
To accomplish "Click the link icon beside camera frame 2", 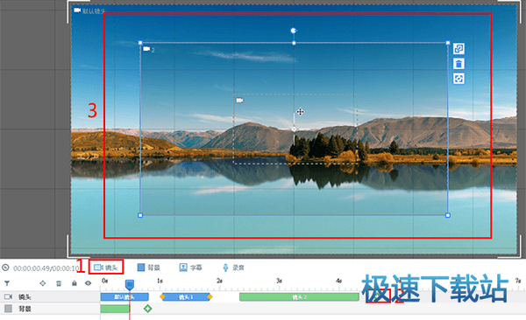I will click(x=458, y=49).
